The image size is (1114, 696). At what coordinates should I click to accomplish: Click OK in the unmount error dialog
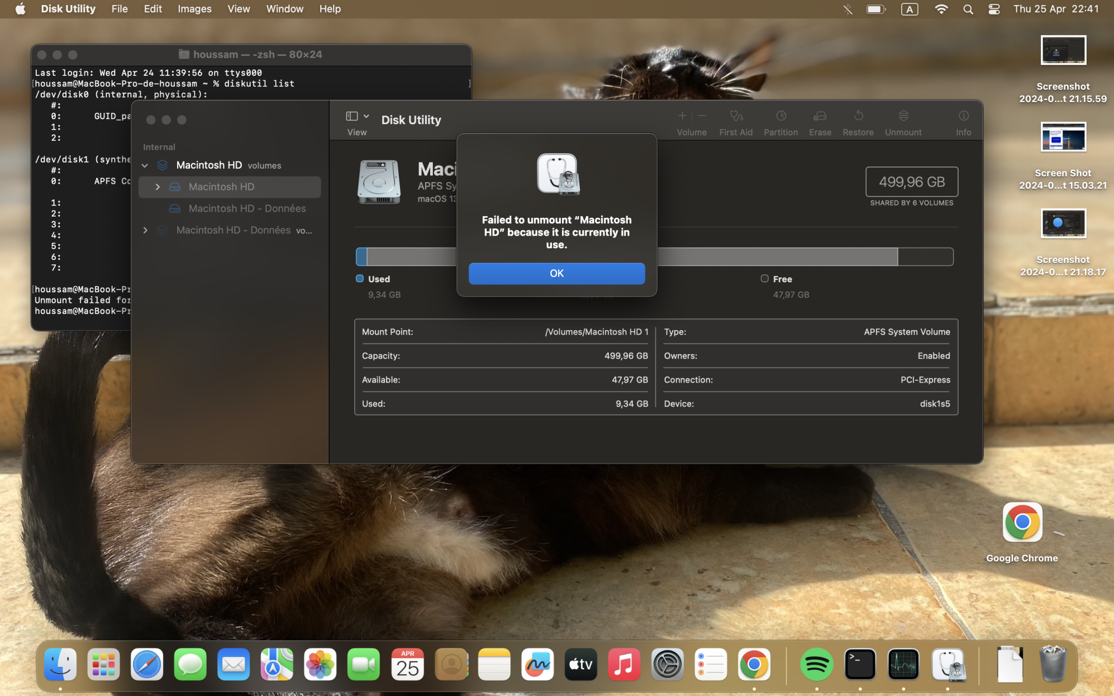[x=556, y=273]
